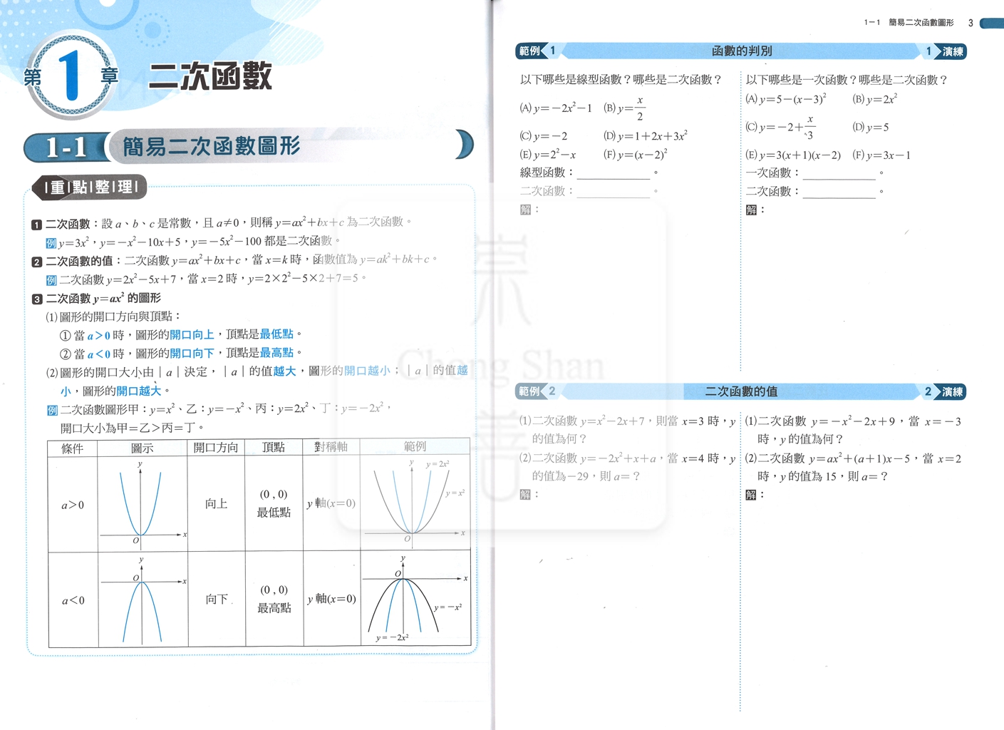This screenshot has height=730, width=1004.
Task: Click the 開口方向 table header cell
Action: pyautogui.click(x=217, y=448)
